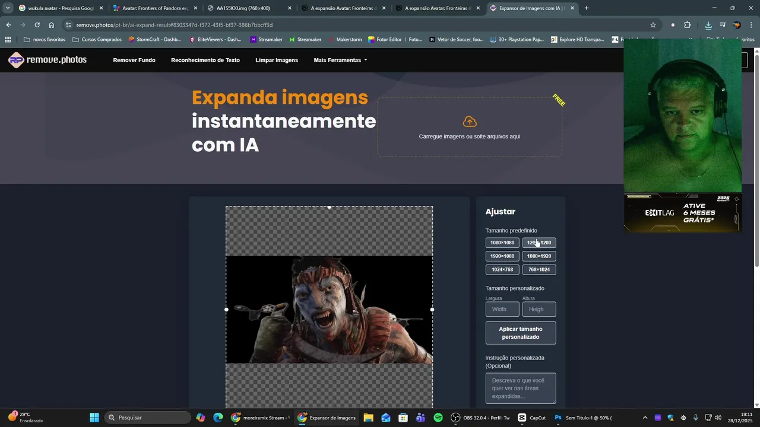Open the browser home page icon
Viewport: 760px width, 427px height.
[52, 25]
